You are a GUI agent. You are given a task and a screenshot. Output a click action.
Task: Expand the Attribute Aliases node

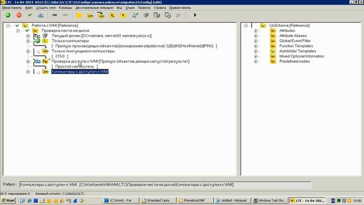click(256, 36)
